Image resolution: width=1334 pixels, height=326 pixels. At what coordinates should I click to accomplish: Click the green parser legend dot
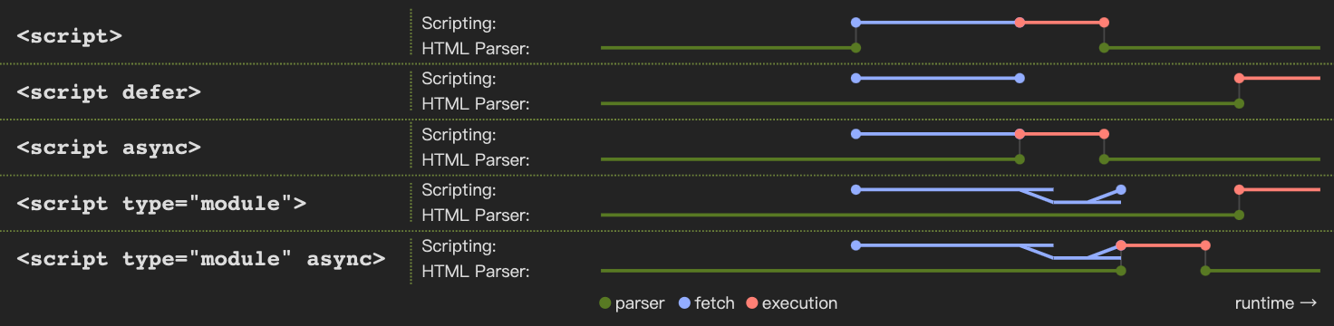605,303
